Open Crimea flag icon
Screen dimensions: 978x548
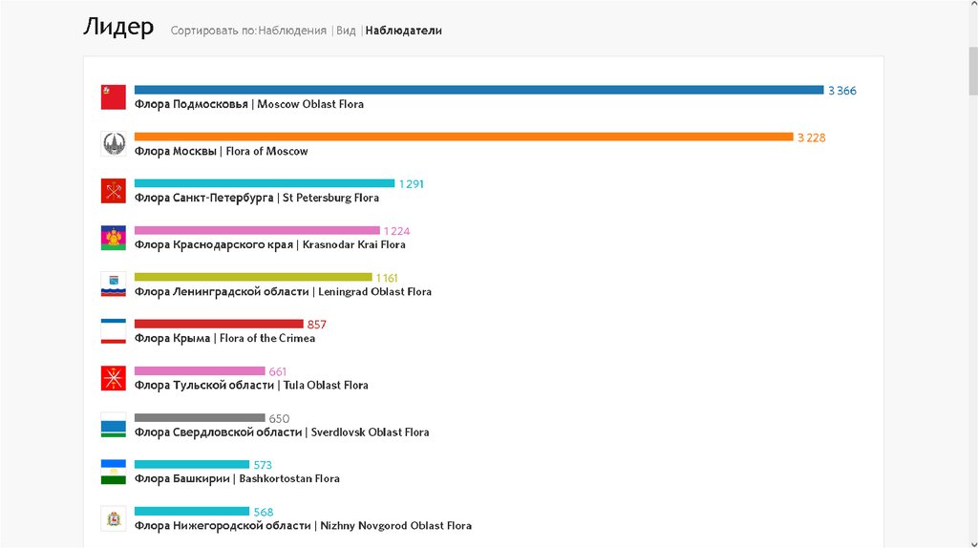tap(114, 331)
